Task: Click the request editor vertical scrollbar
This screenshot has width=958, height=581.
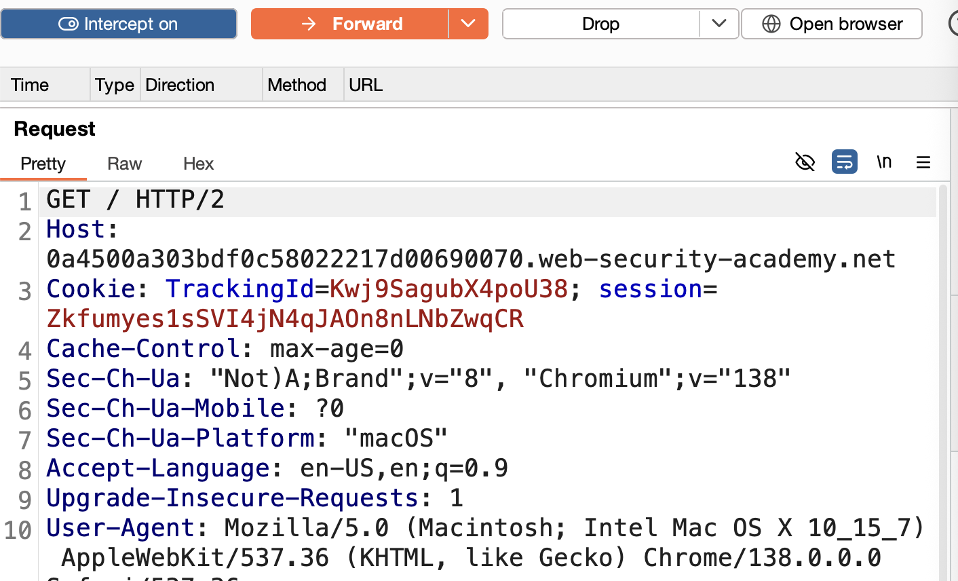Action: coord(942,380)
